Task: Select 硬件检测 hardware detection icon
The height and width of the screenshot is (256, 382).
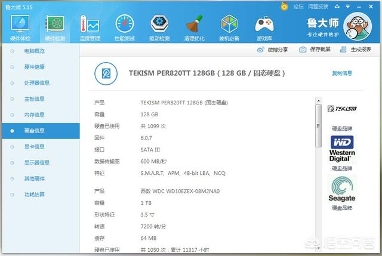Action: (x=55, y=24)
